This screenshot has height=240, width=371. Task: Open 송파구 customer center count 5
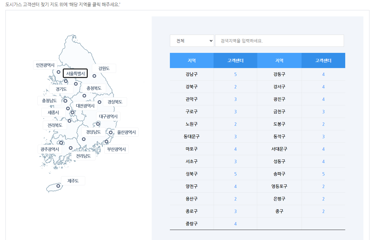click(323, 174)
